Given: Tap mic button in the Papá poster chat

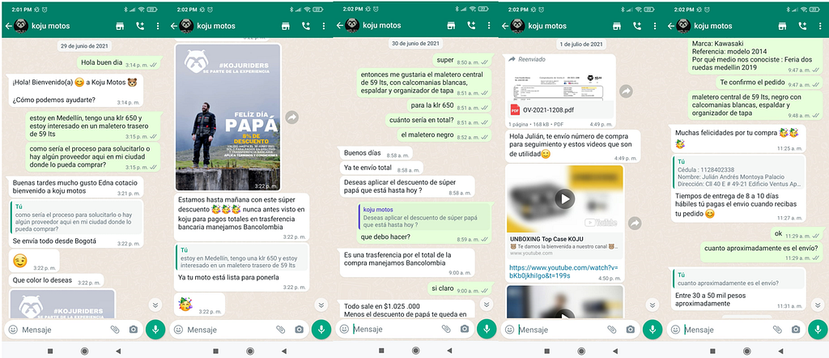Looking at the screenshot, I should pyautogui.click(x=321, y=329).
